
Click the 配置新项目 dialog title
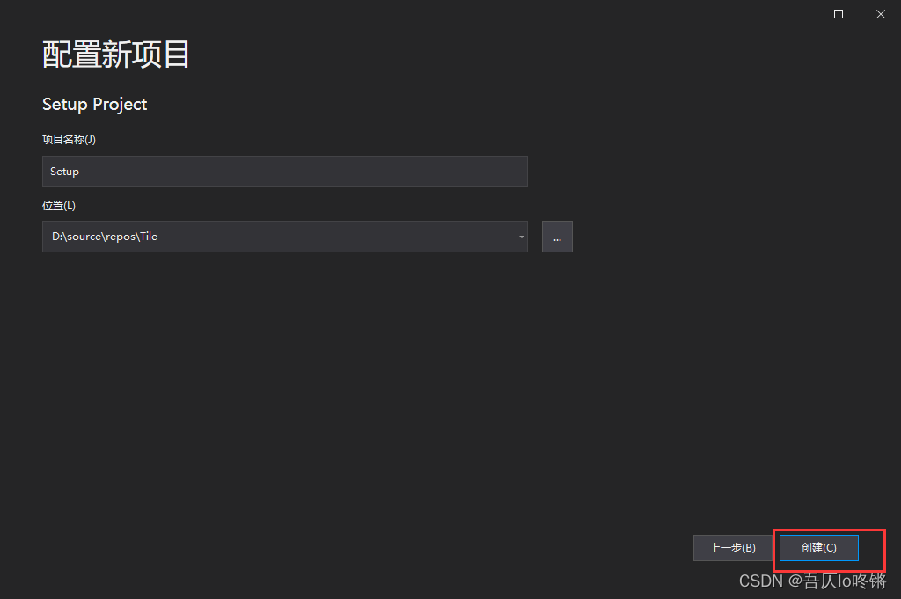click(x=115, y=54)
